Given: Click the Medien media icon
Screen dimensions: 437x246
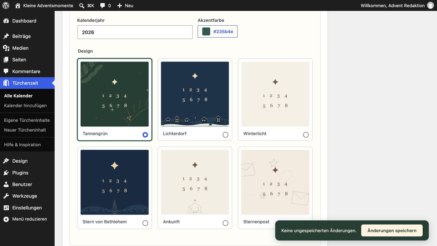Looking at the screenshot, I should click(x=6, y=48).
